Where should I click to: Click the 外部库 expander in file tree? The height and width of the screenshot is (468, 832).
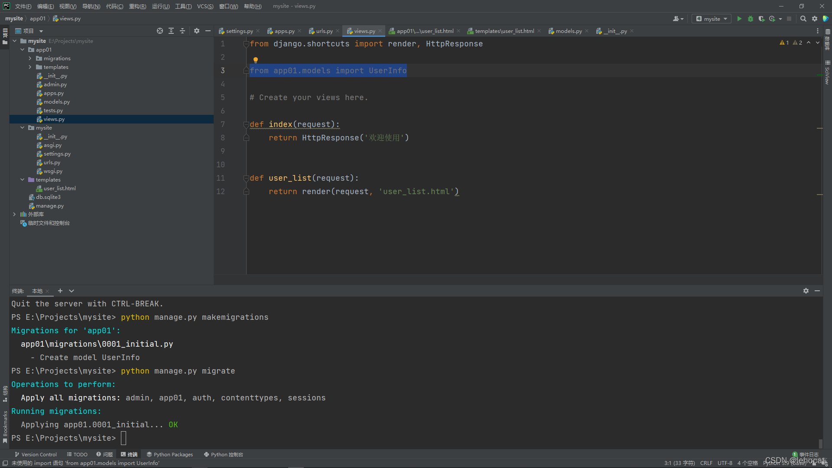coord(14,214)
